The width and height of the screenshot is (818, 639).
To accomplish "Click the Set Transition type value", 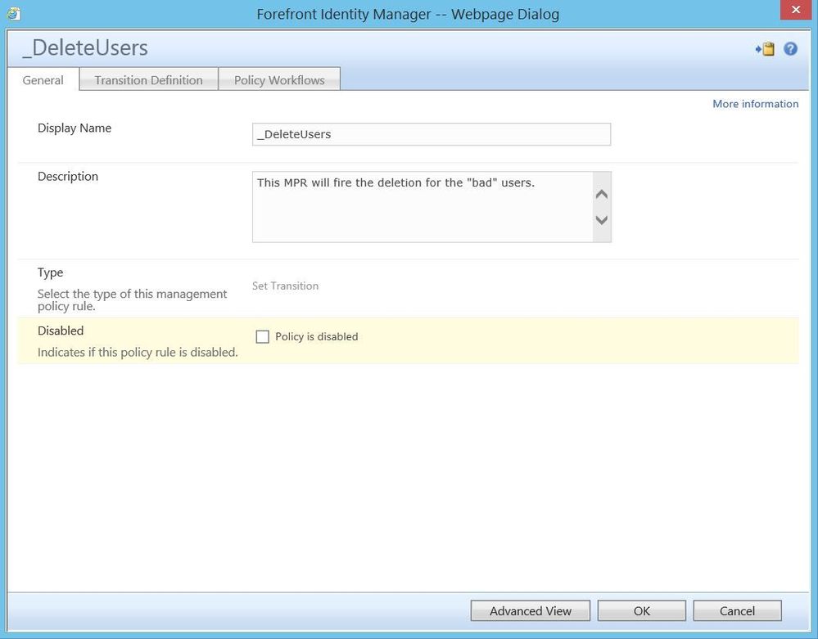I will click(x=286, y=286).
